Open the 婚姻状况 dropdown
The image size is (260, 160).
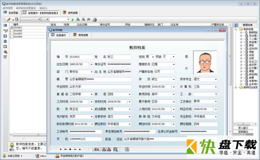click(x=174, y=64)
